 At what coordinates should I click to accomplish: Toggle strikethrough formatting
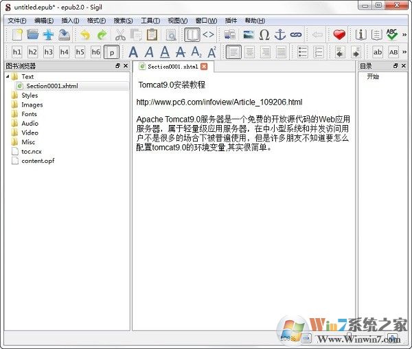[181, 52]
